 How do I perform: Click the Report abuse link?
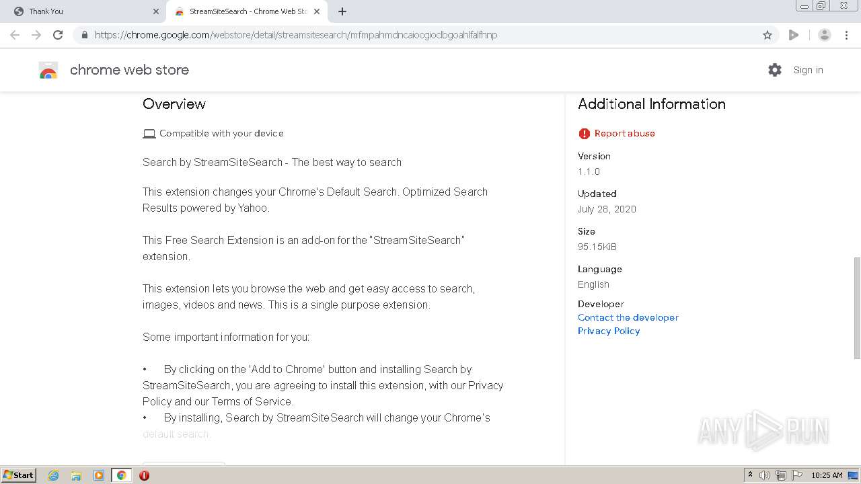[624, 133]
